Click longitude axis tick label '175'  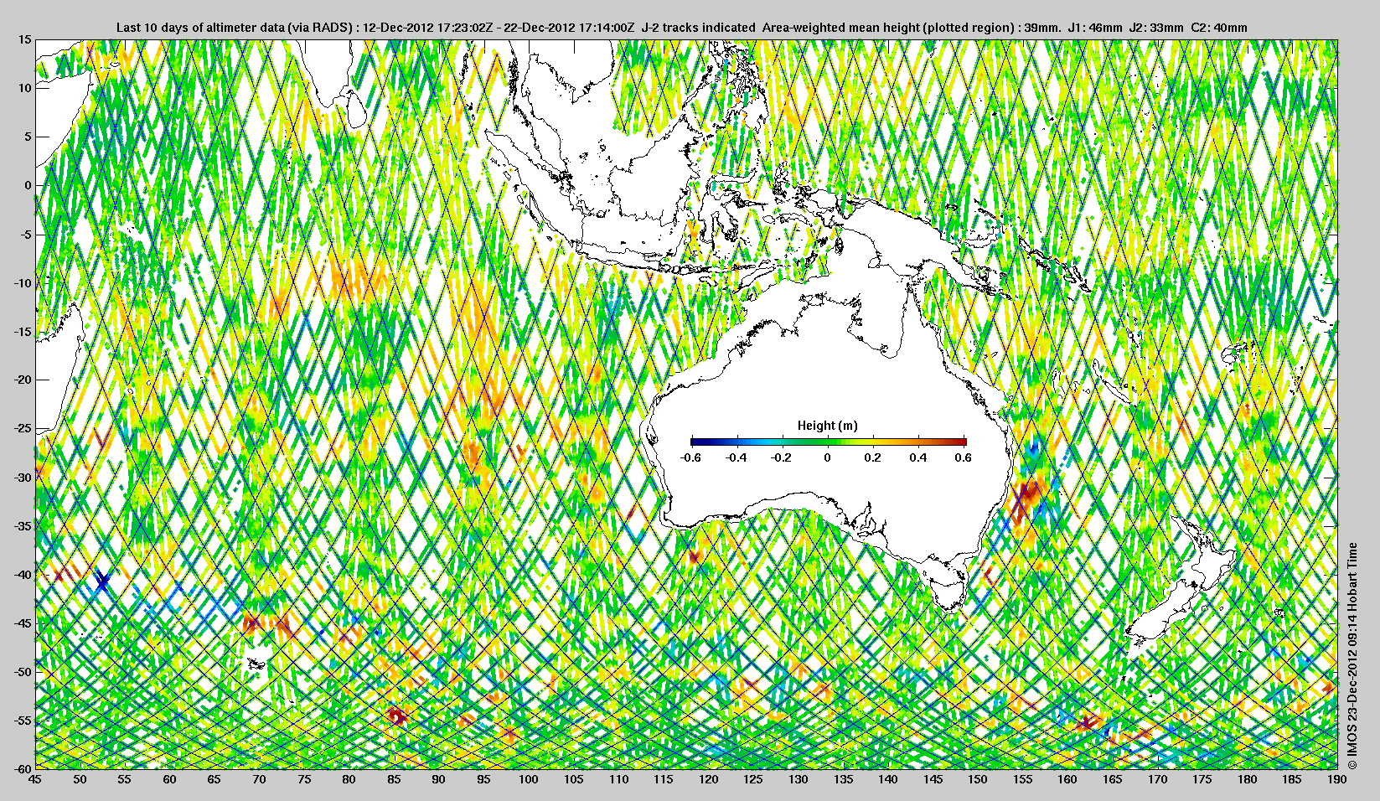pos(1202,780)
